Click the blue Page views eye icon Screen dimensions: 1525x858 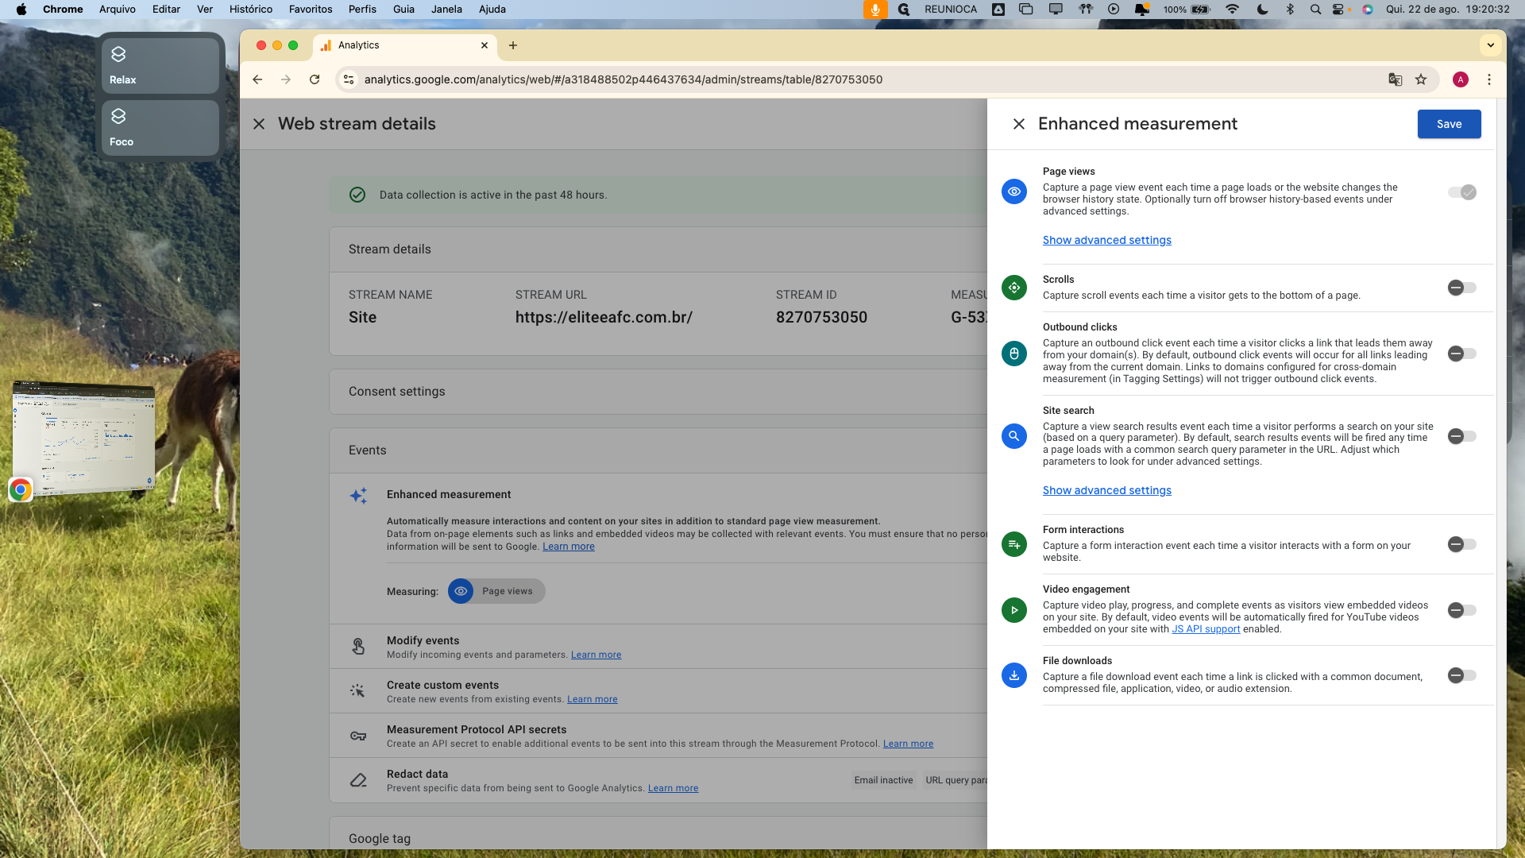tap(1014, 191)
